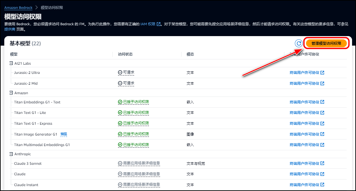Click 需要应用场景详细信息 for Claude 3 Sonnet
The width and height of the screenshot is (356, 191).
click(x=139, y=163)
